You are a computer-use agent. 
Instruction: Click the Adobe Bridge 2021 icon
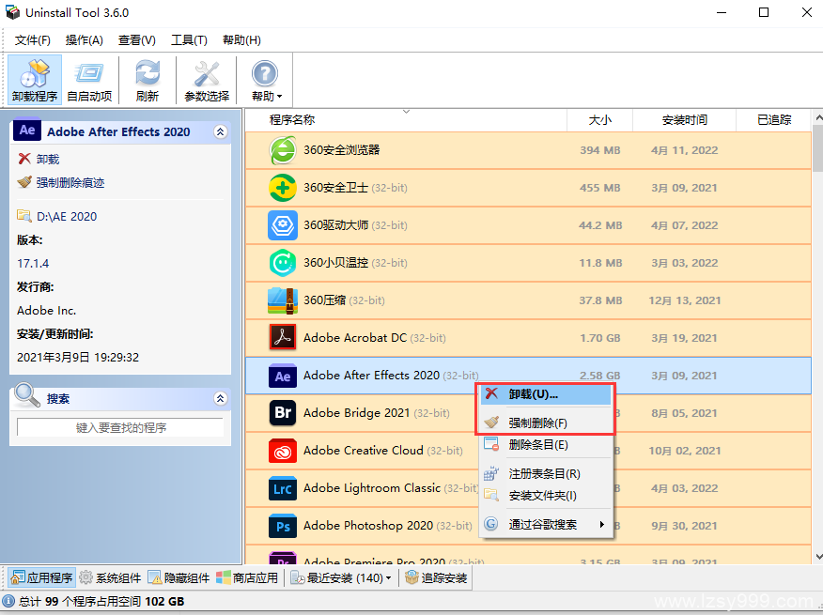(x=283, y=413)
